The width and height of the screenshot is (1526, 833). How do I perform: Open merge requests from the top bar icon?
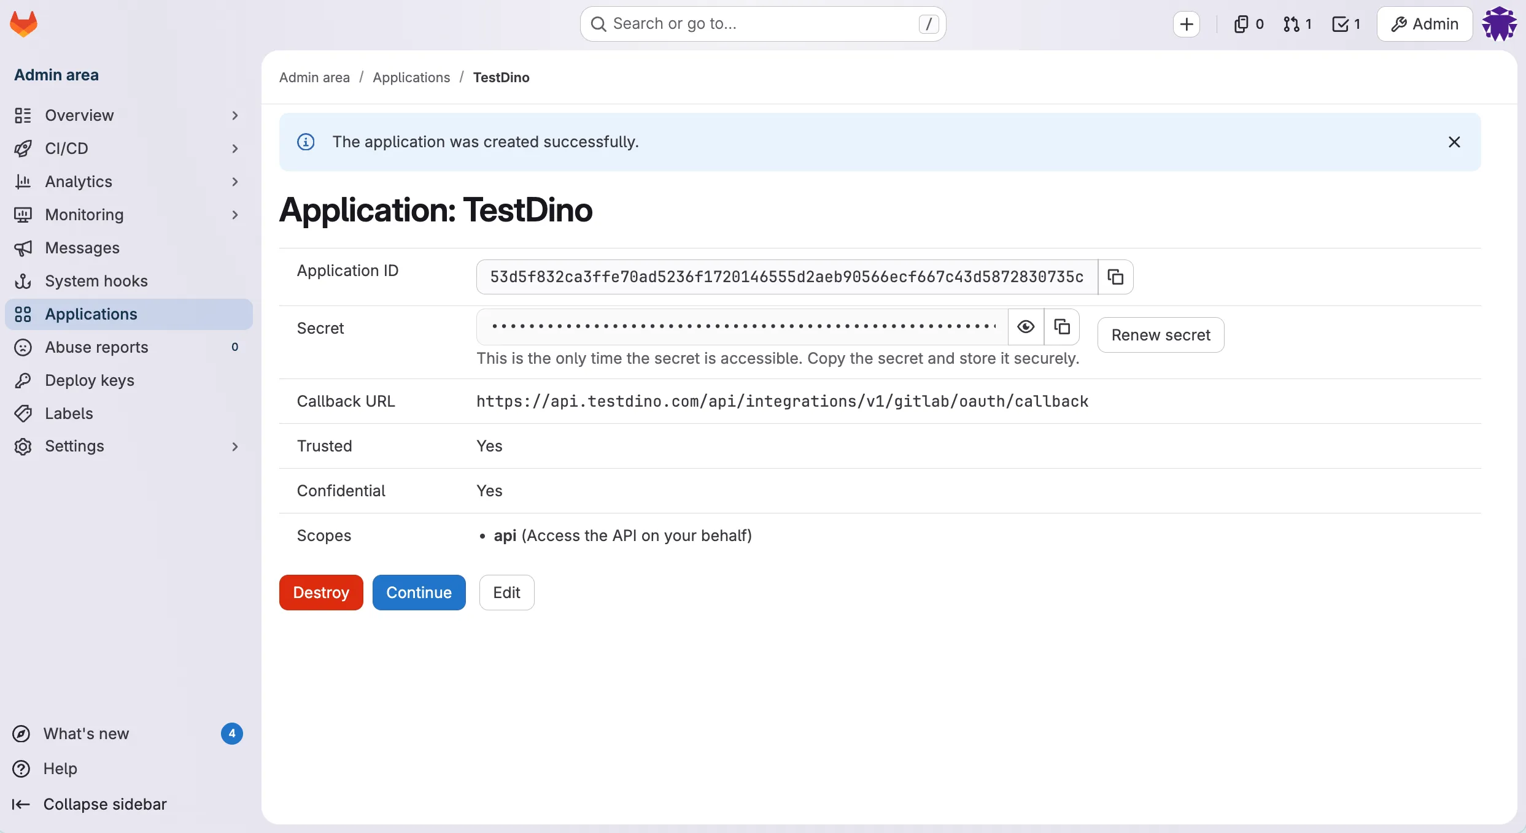pos(1297,24)
